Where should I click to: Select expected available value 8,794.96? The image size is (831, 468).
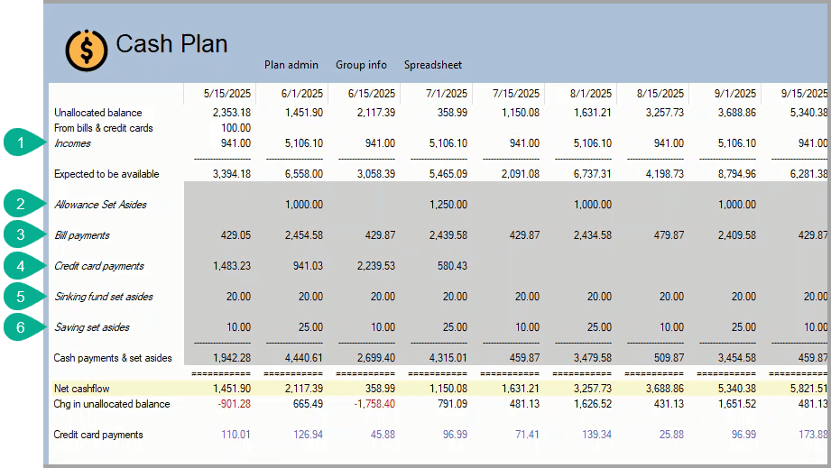736,174
